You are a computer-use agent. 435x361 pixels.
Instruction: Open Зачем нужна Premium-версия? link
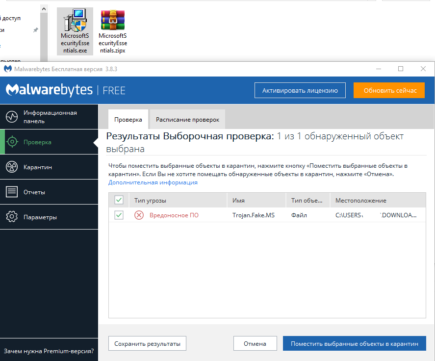pos(49,351)
